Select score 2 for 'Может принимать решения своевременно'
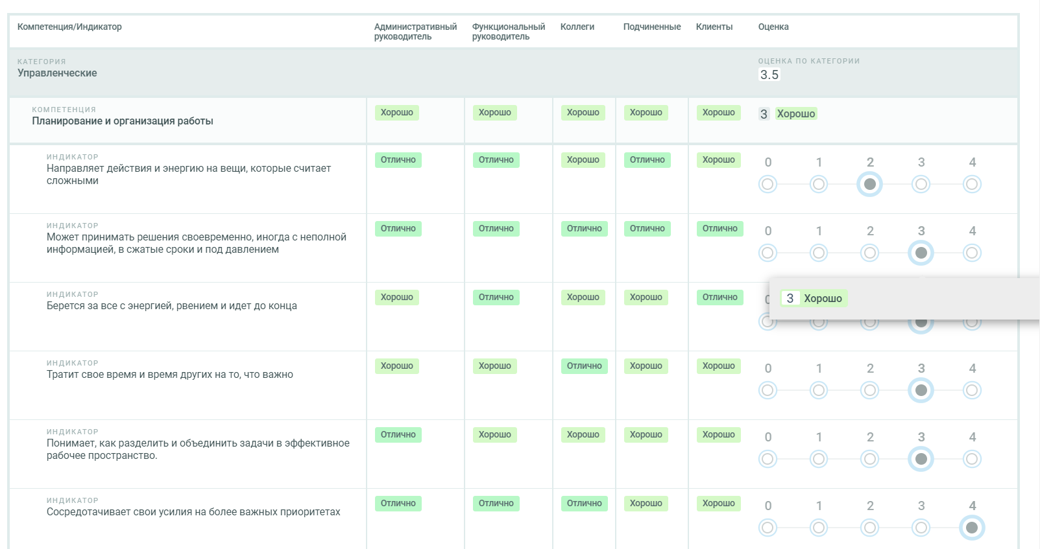1040x549 pixels. pos(870,253)
